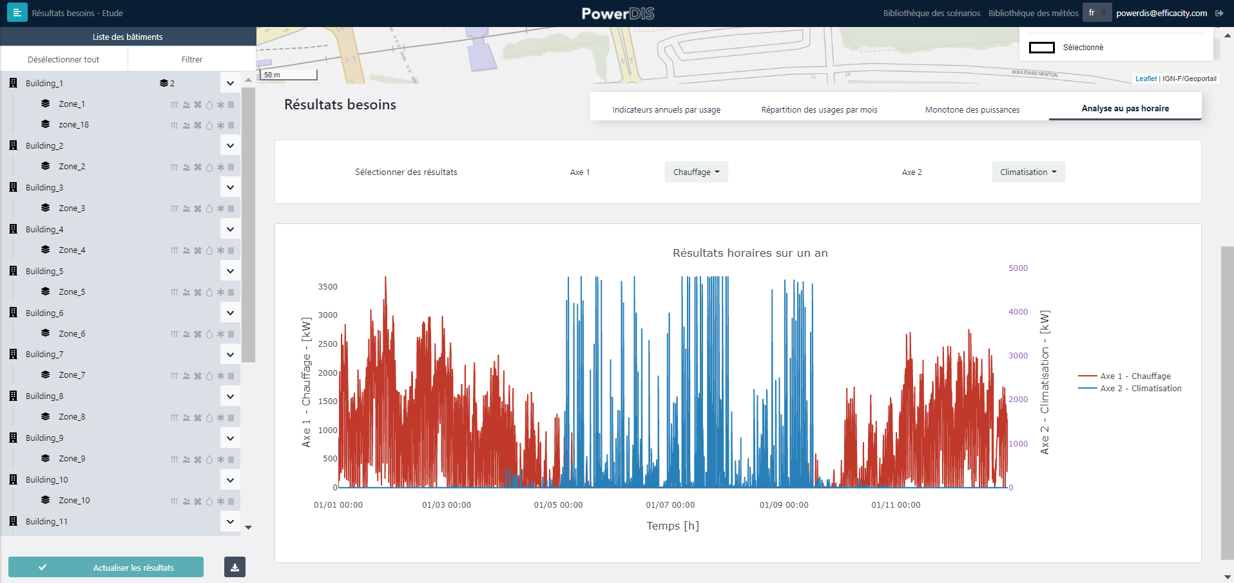1234x583 pixels.
Task: Click the logout icon beside the email
Action: coord(1219,13)
